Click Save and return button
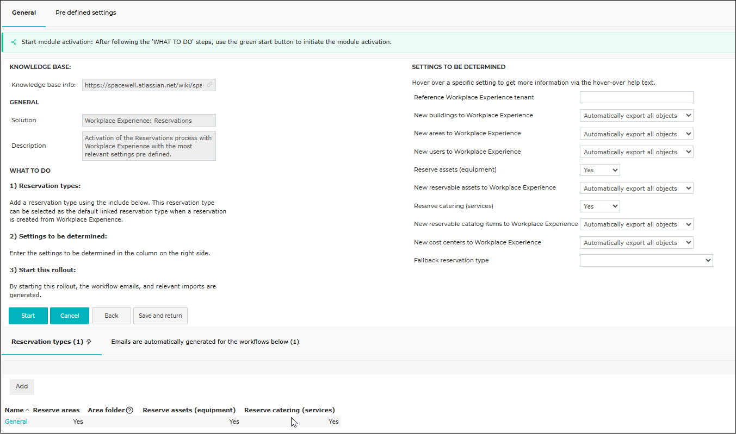The width and height of the screenshot is (736, 434). point(160,316)
